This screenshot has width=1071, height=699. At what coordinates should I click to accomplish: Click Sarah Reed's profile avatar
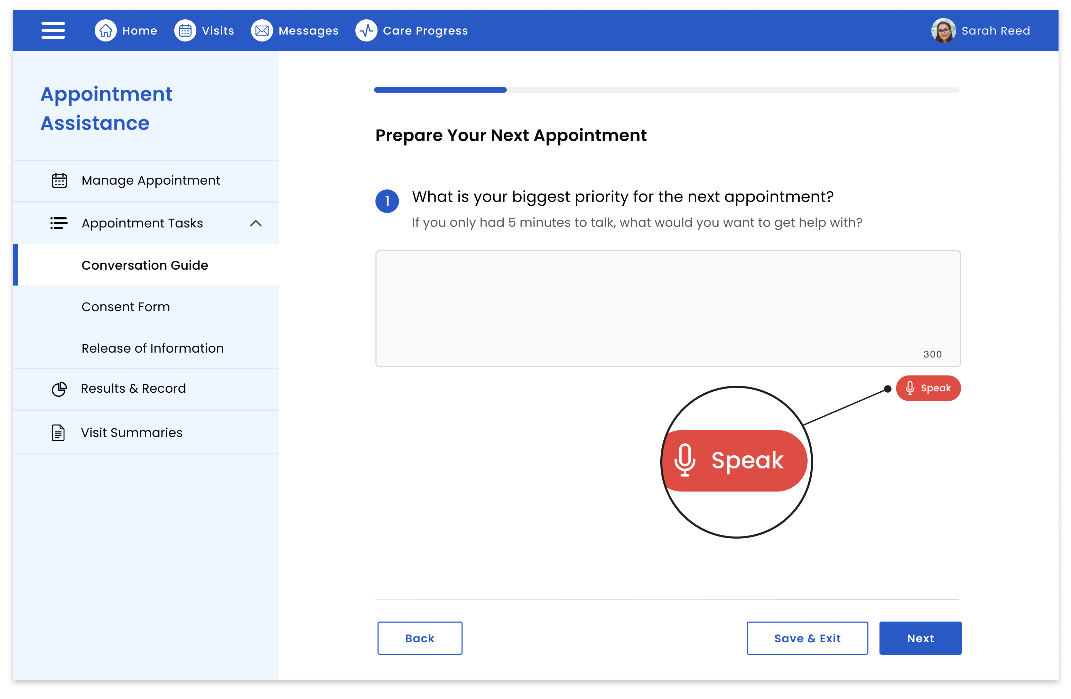(x=943, y=31)
